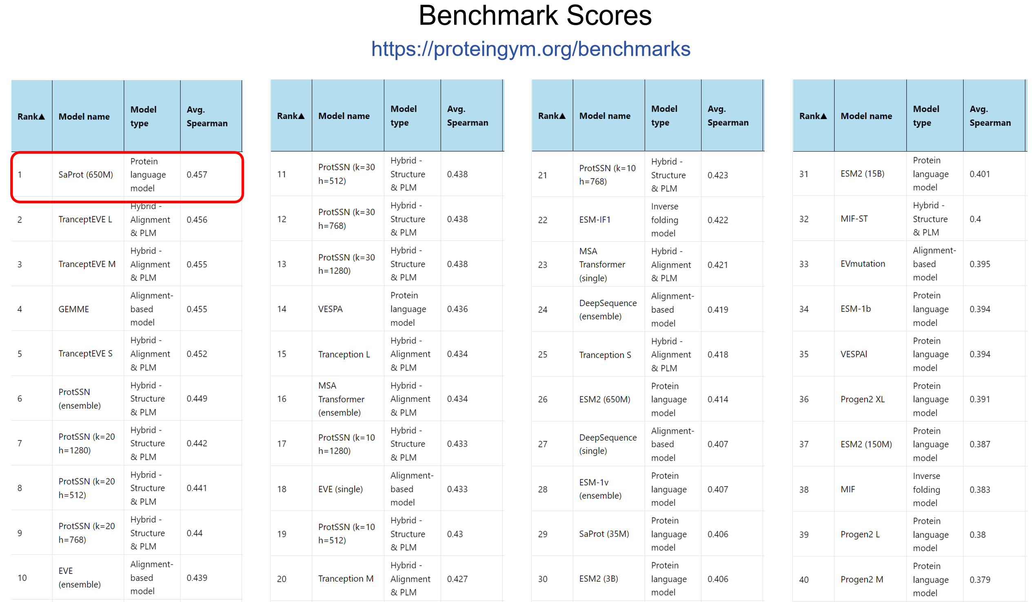Screen dimensions: 1036x602
Task: Click Avg. Spearman header in fourth table
Action: (x=989, y=116)
